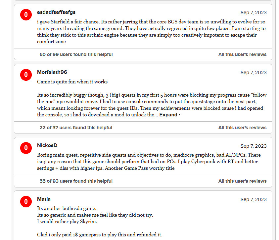
Task: Click the date on Morfalath96's review
Action: tap(253, 73)
